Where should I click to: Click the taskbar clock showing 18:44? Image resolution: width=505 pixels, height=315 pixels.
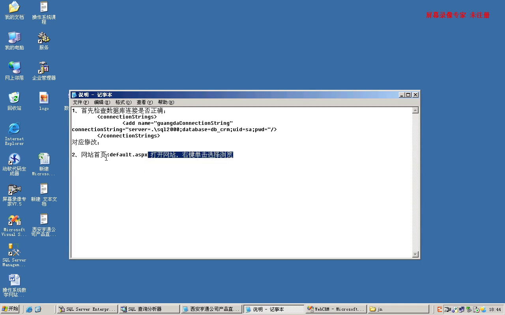[495, 309]
